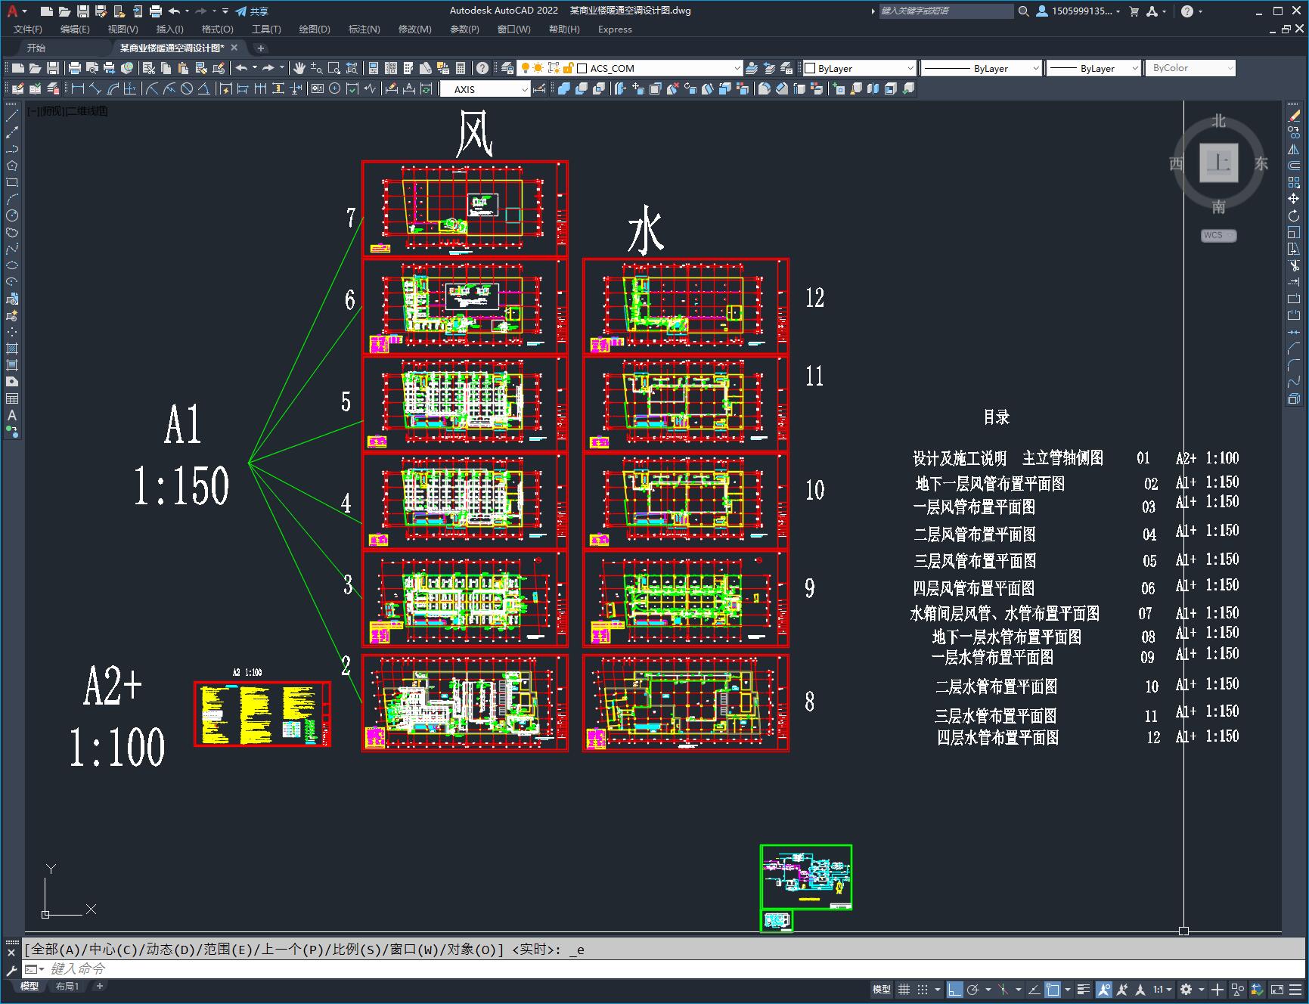Open the Help question mark icon

coord(482,68)
